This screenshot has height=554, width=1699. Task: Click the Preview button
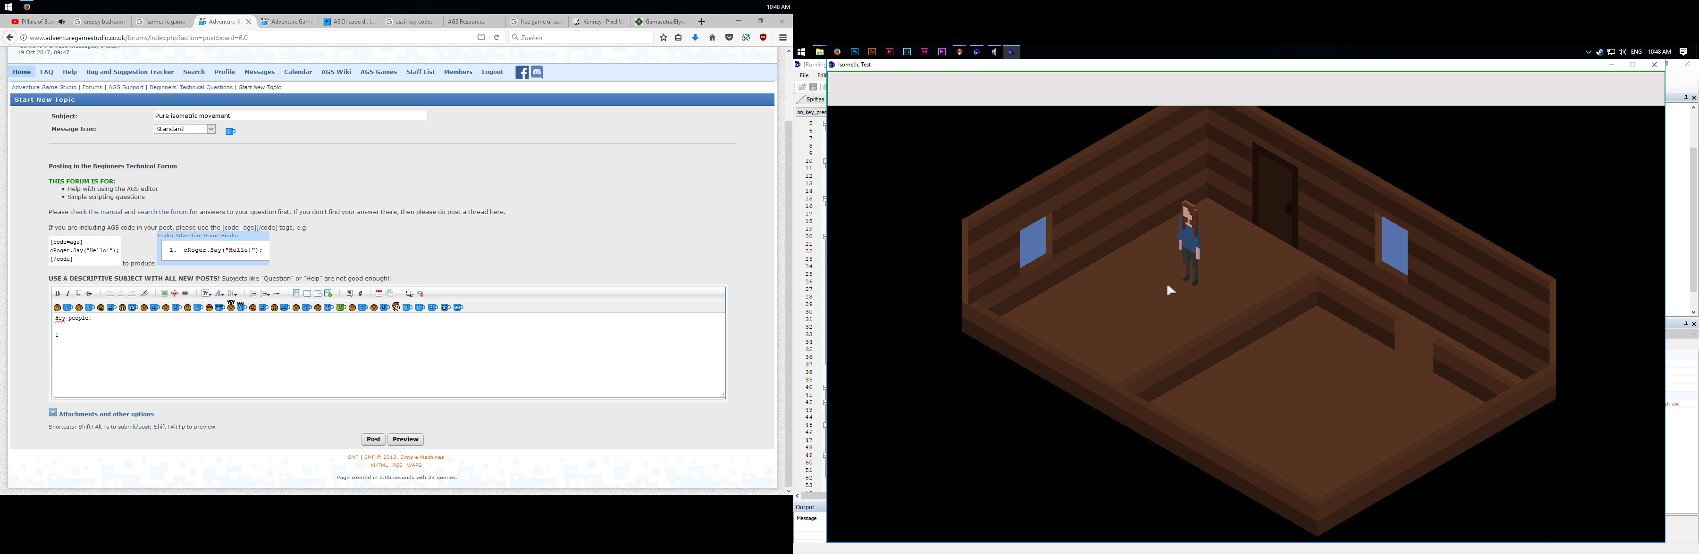[405, 439]
